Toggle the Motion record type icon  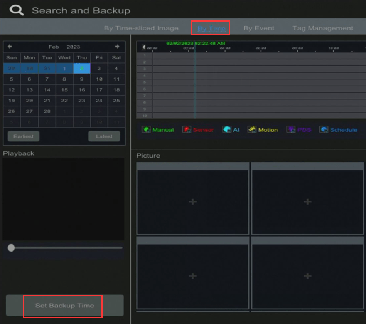[x=252, y=129]
